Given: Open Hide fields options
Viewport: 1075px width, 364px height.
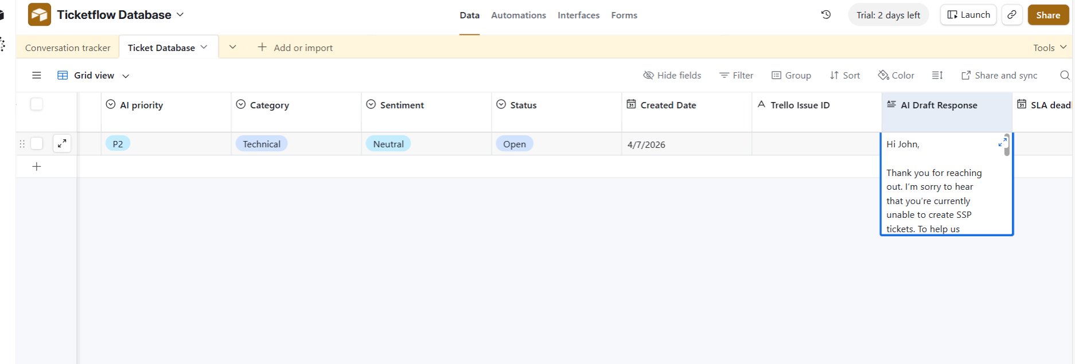Looking at the screenshot, I should (672, 75).
